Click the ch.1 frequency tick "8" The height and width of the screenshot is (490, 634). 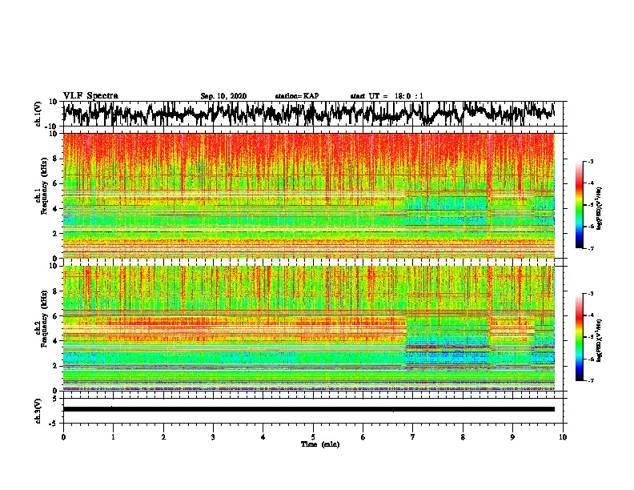click(56, 159)
